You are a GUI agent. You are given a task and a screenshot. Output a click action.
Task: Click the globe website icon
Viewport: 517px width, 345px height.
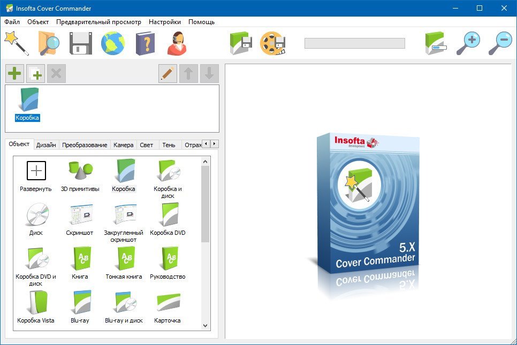(x=113, y=43)
